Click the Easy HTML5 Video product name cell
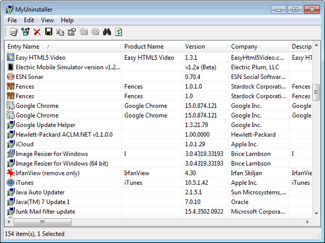Viewport: 325px width, 243px height. point(149,58)
